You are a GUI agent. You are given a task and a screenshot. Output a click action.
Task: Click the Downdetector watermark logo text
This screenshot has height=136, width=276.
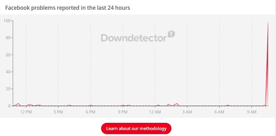pos(134,38)
